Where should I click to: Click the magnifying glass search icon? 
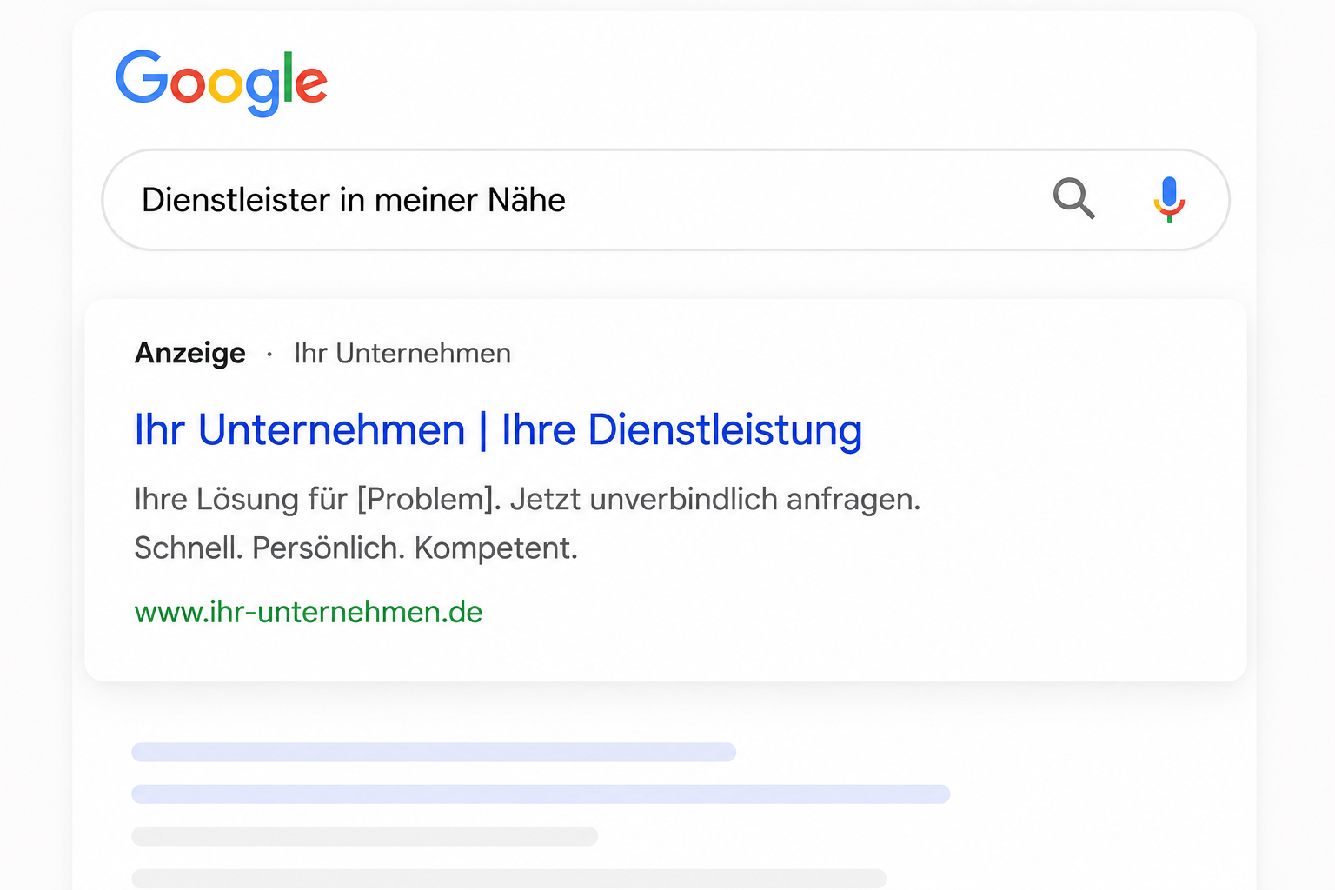[1074, 199]
